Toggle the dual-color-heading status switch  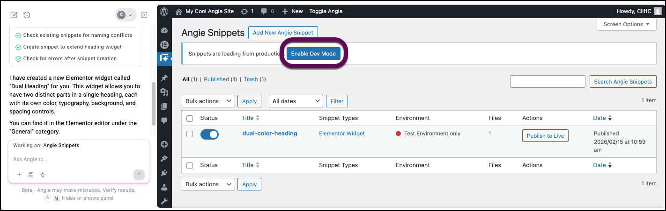click(x=209, y=134)
